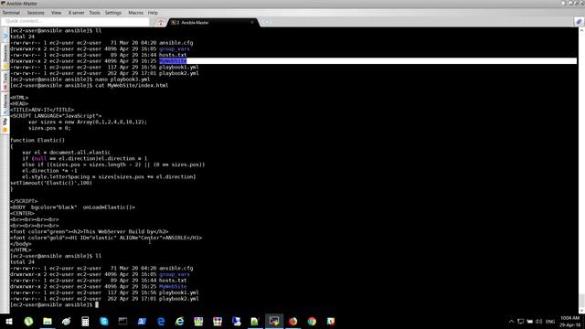Open the Settings menu

[113, 13]
